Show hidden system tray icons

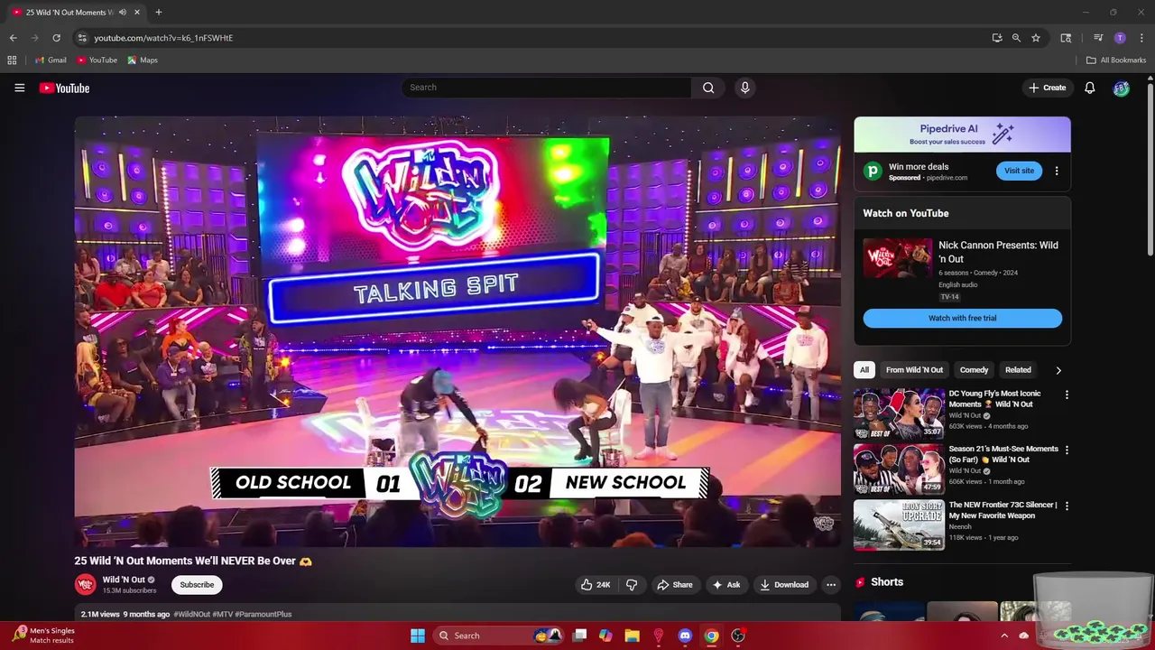[x=1004, y=636]
